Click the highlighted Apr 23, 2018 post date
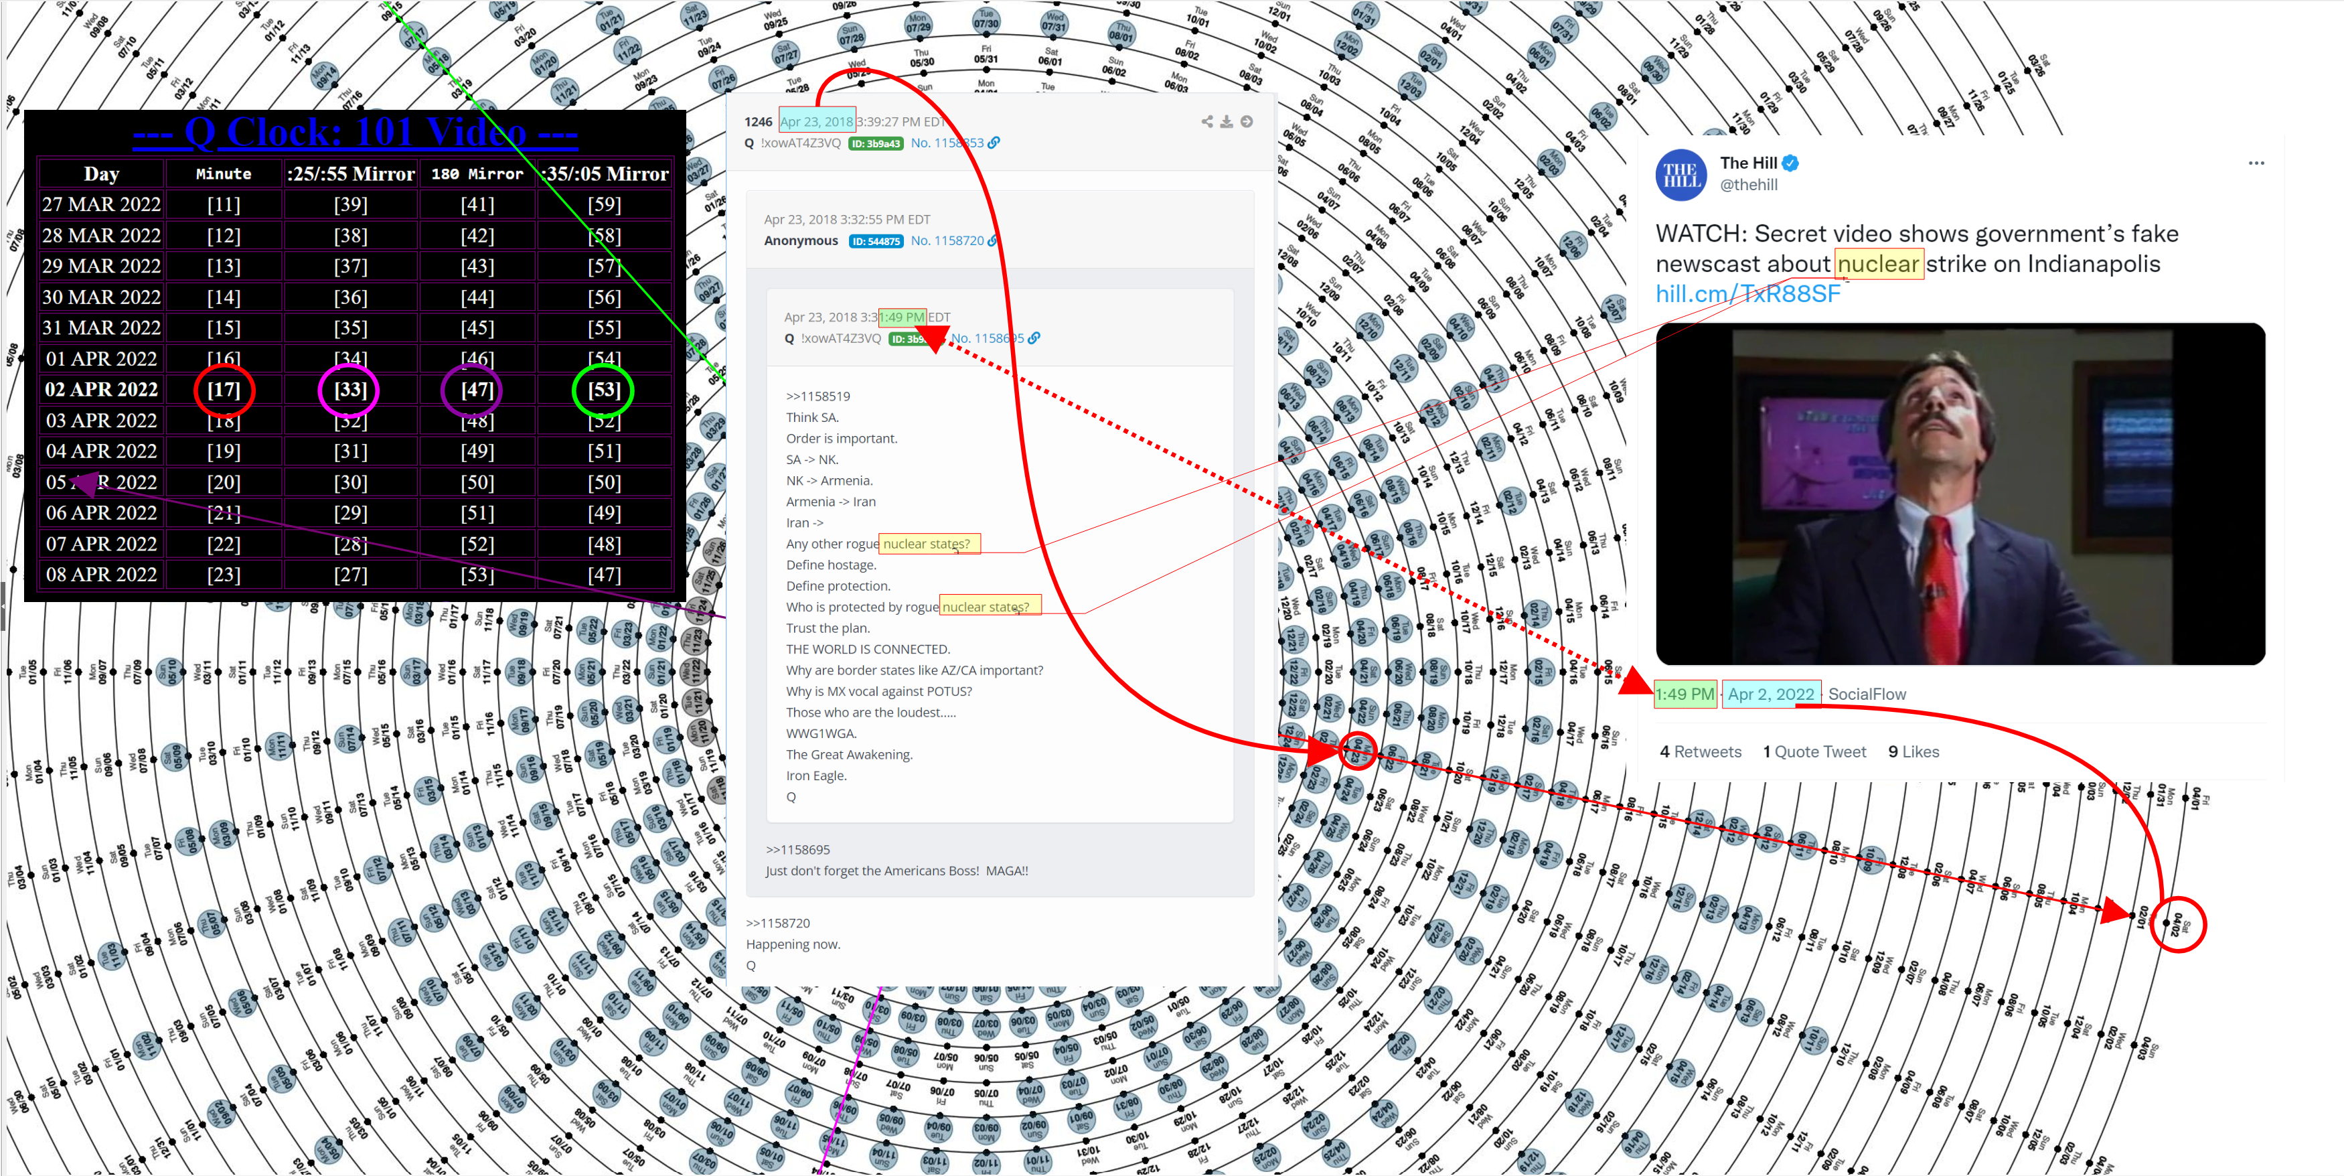2344x1176 pixels. click(x=816, y=122)
